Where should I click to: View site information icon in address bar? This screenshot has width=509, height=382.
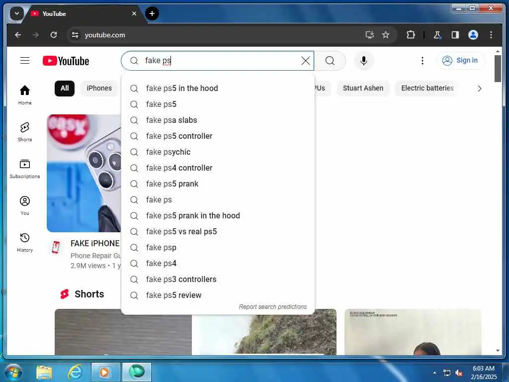click(75, 35)
